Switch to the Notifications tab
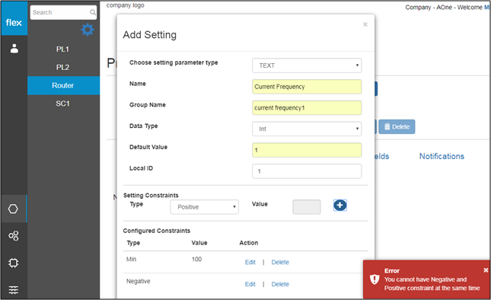Screen dimensions: 491x300 click(x=442, y=156)
